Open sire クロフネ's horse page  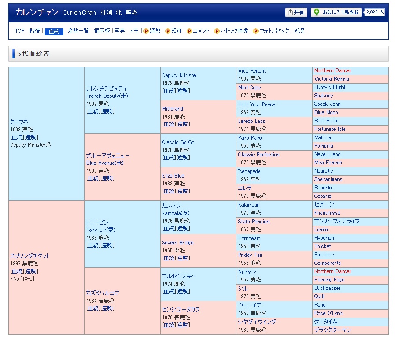coord(19,122)
